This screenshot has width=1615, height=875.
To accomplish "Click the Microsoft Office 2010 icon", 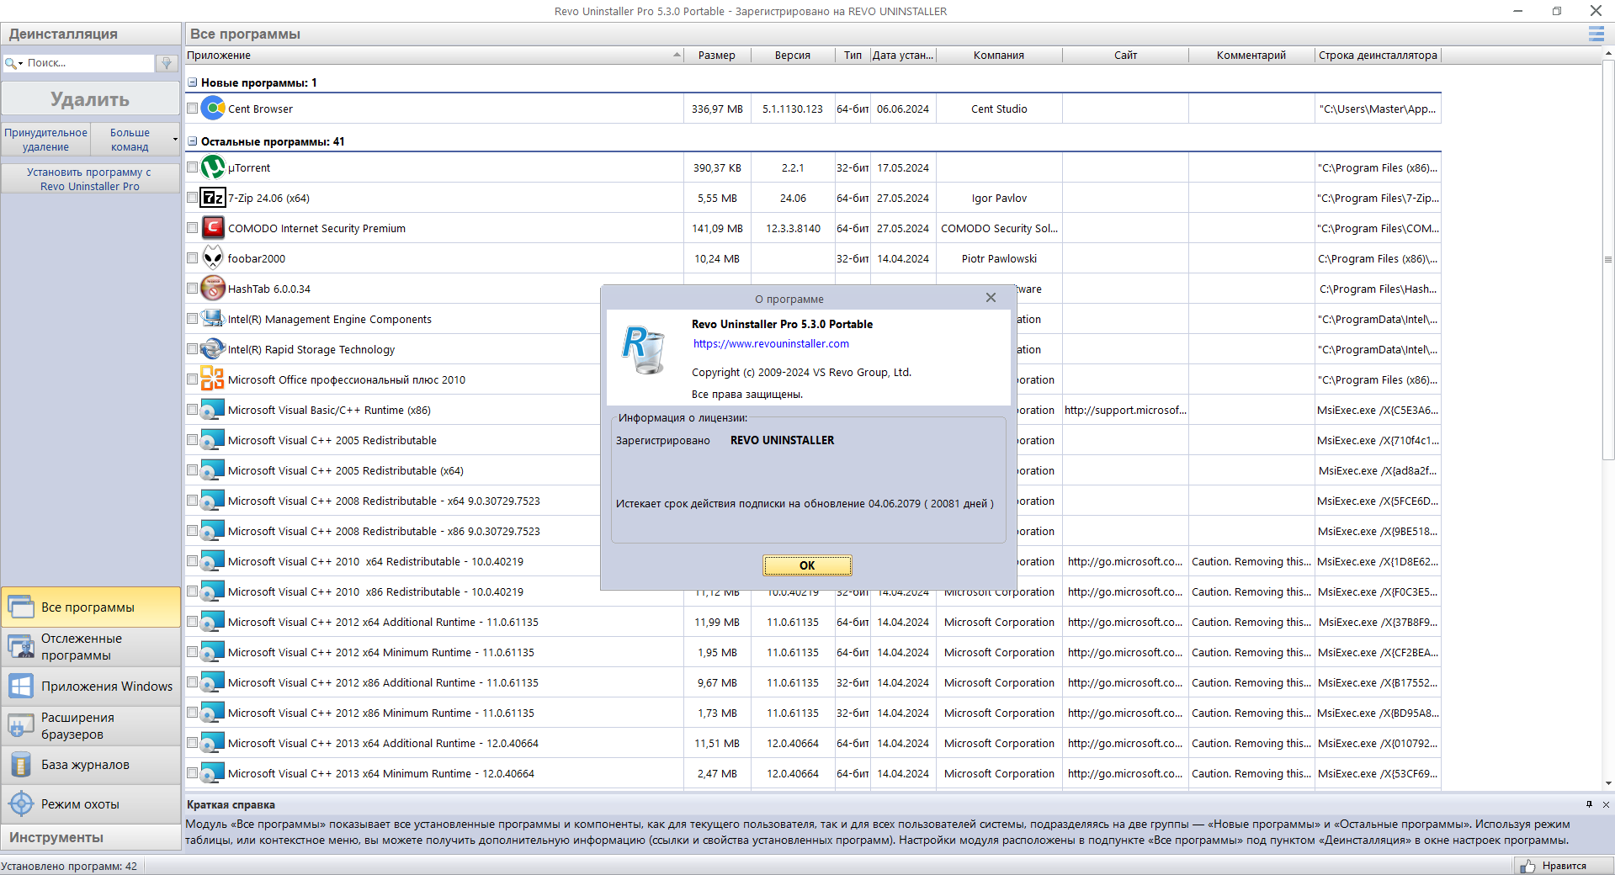I will coord(213,379).
